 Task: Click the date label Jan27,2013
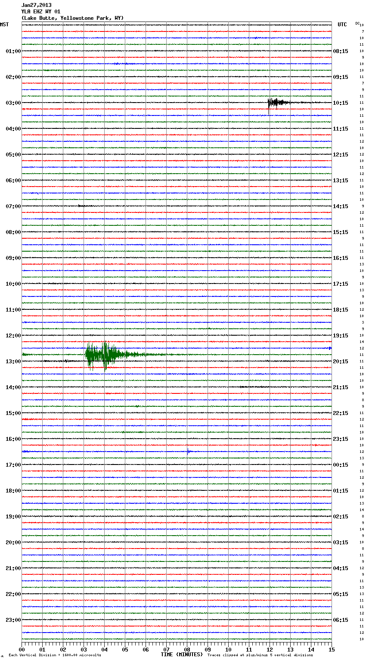pyautogui.click(x=36, y=5)
